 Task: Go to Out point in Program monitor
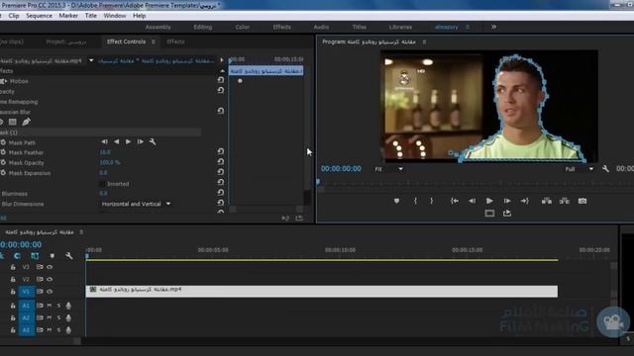(524, 201)
